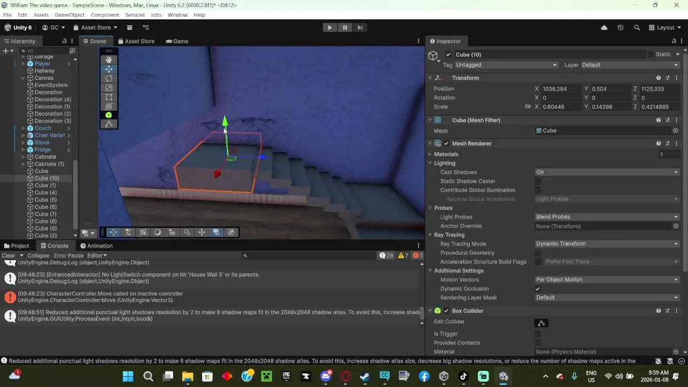Image resolution: width=688 pixels, height=387 pixels.
Task: Click the Package Manager icon in toolbar
Action: (x=130, y=27)
